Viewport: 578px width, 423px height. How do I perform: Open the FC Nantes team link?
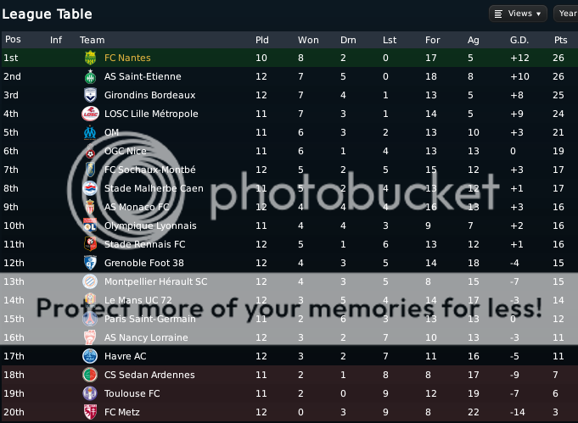[x=127, y=58]
